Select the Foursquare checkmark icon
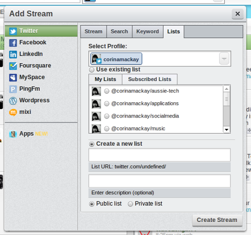 tap(13, 66)
